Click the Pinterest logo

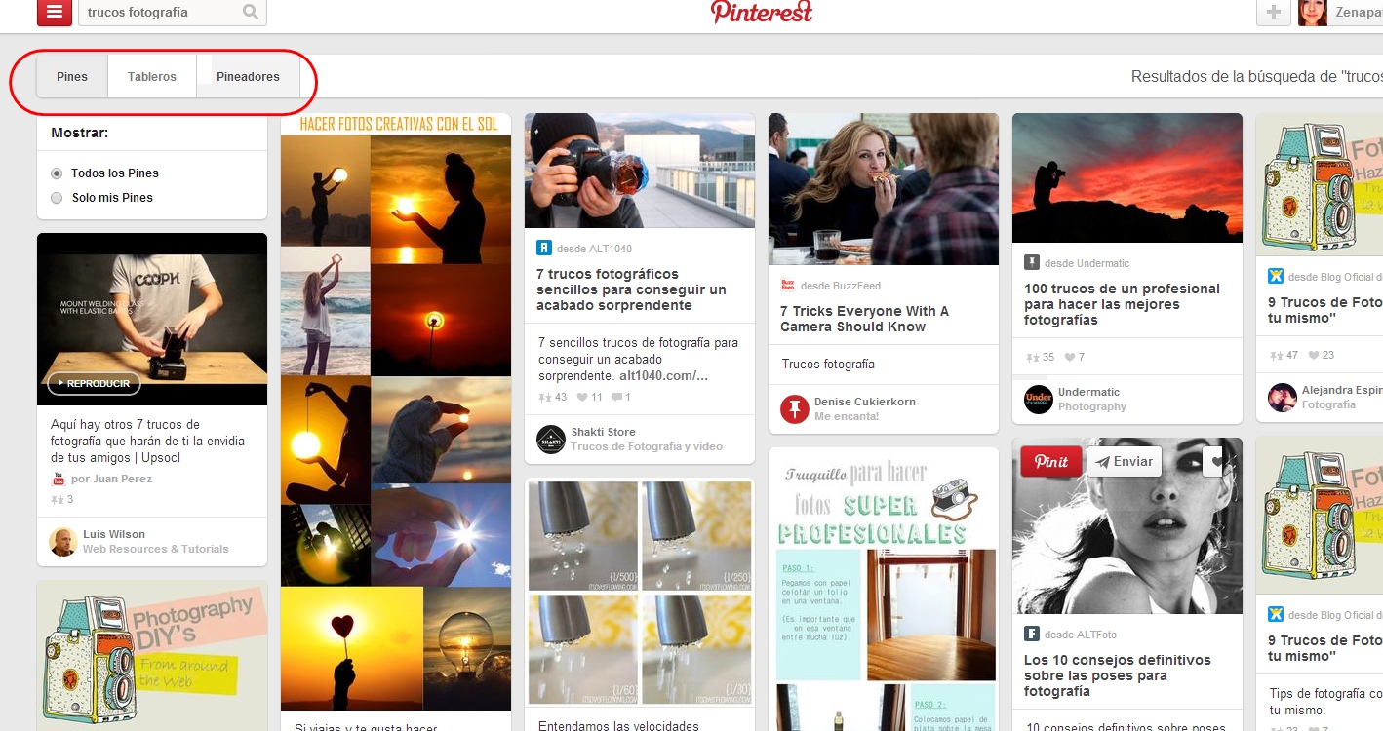(x=762, y=12)
